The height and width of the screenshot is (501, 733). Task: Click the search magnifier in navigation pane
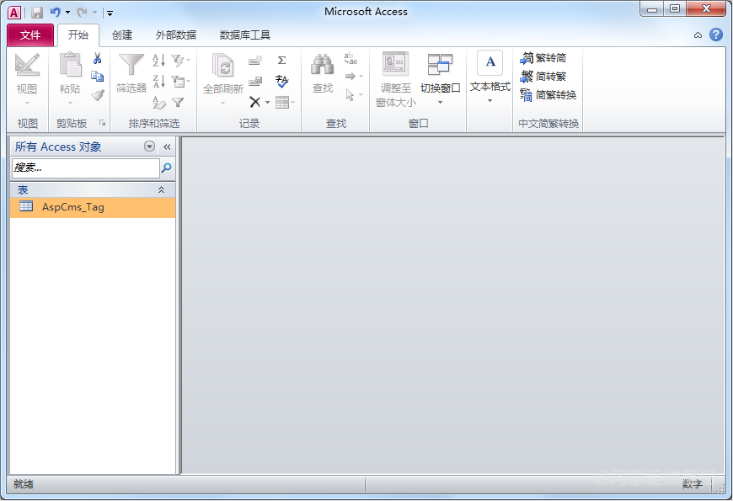tap(166, 168)
